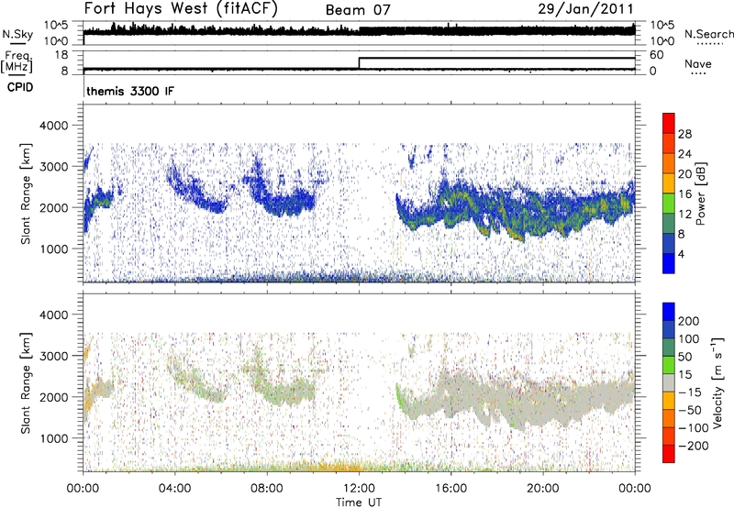Select the "N.Search" legend label

pos(708,34)
